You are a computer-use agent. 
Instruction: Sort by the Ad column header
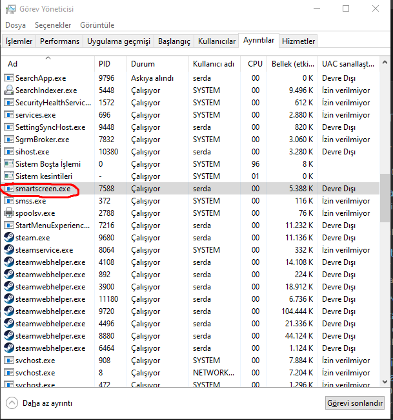48,64
